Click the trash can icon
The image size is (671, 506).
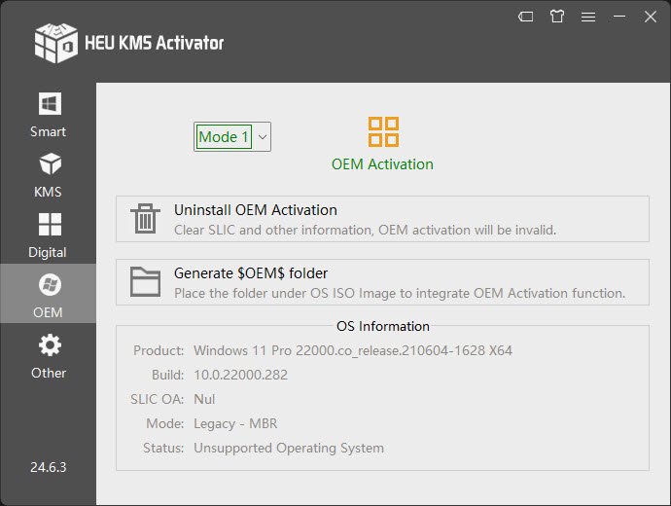tap(145, 219)
